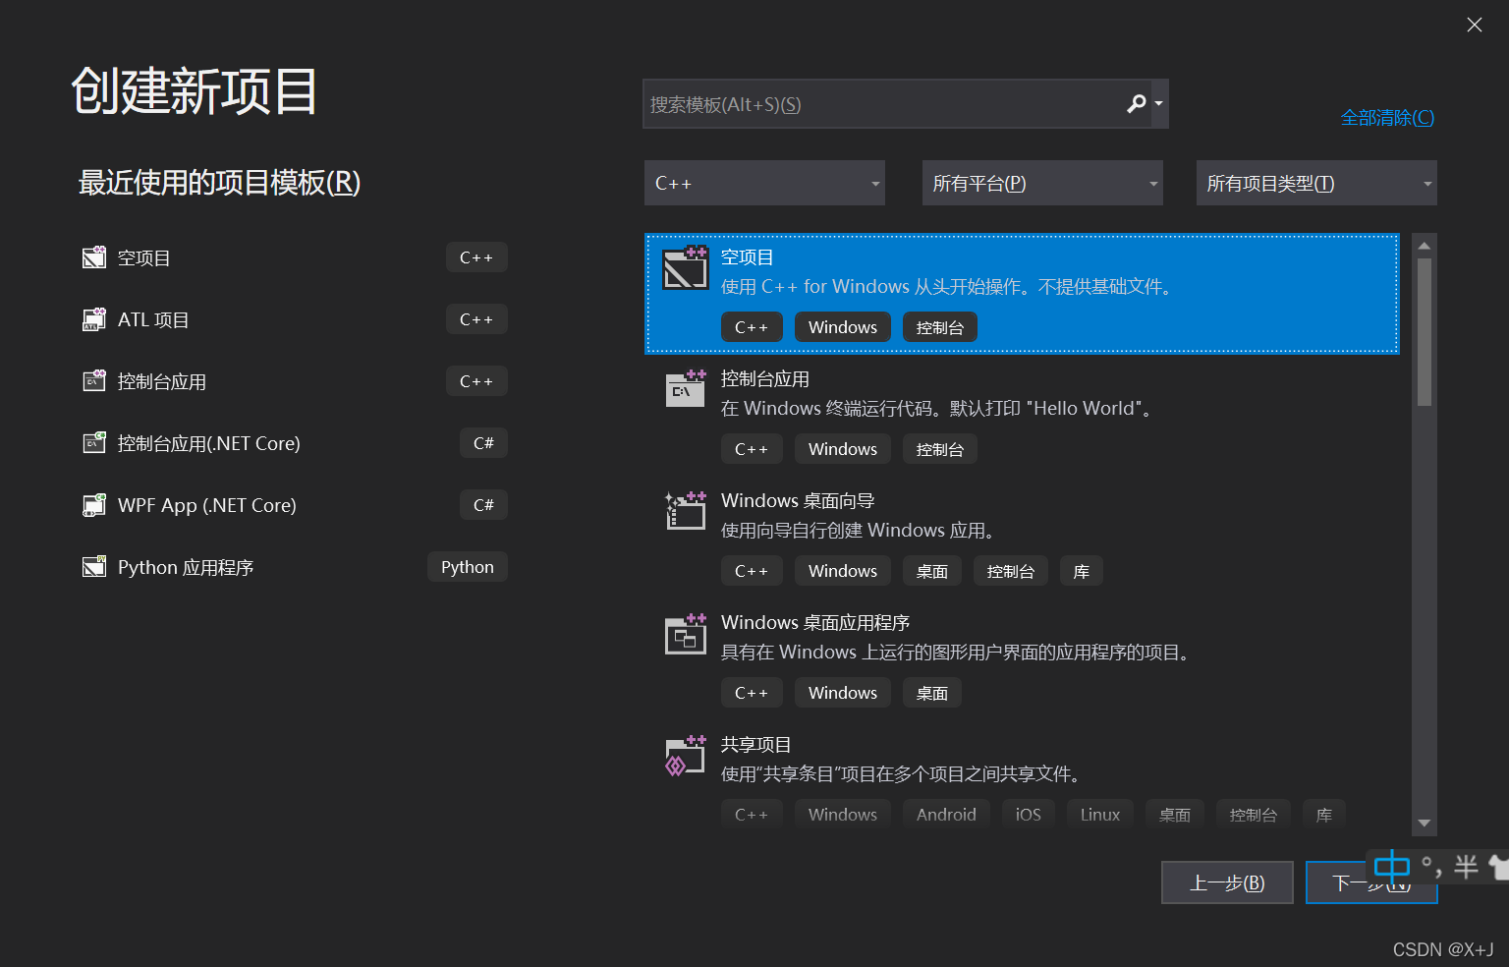This screenshot has height=967, width=1509.
Task: Click the 上一步 button
Action: [x=1227, y=882]
